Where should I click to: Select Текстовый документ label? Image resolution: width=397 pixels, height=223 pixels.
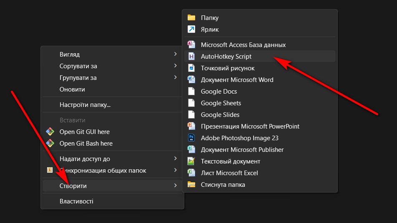pyautogui.click(x=230, y=161)
